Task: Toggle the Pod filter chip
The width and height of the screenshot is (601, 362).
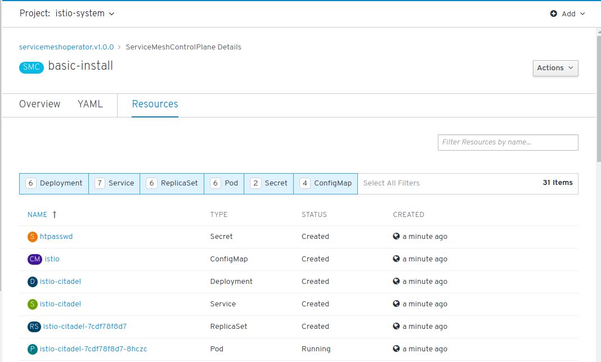Action: 224,183
